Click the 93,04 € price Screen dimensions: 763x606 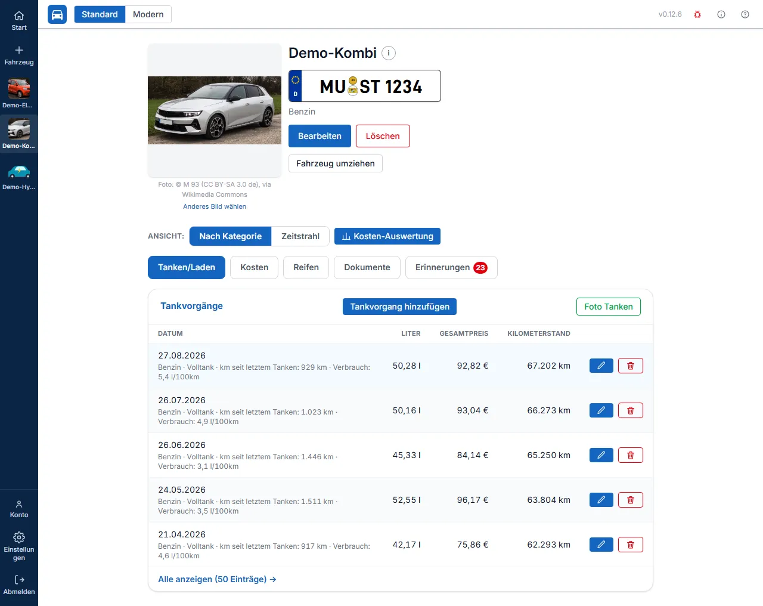pyautogui.click(x=473, y=410)
